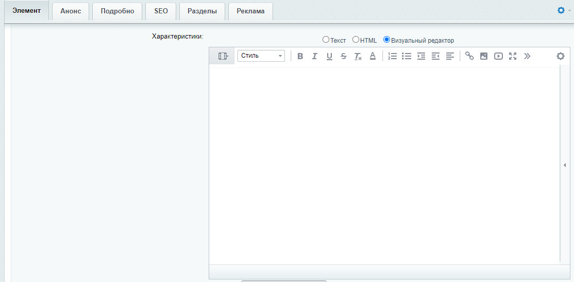Select the Визуальный редактор radio option
Screen dimensions: 574x282
(386, 40)
